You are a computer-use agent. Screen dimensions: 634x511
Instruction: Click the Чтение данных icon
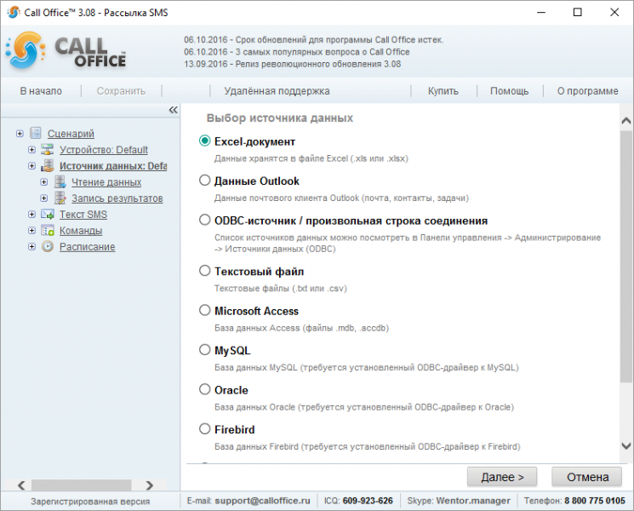(x=60, y=181)
